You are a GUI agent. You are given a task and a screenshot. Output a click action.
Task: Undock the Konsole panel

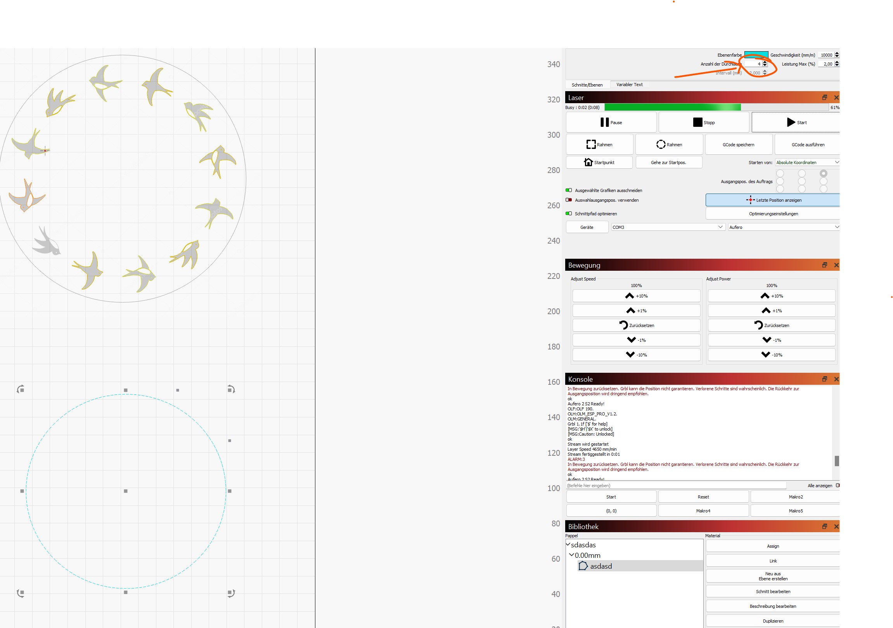click(x=824, y=379)
